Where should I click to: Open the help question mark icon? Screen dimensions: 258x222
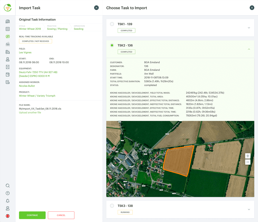[x=8, y=193]
